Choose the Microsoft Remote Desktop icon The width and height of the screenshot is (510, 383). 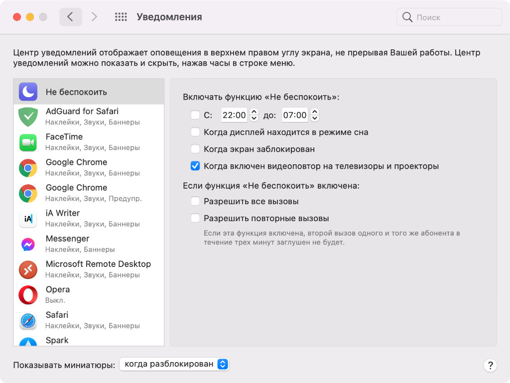[x=28, y=269]
